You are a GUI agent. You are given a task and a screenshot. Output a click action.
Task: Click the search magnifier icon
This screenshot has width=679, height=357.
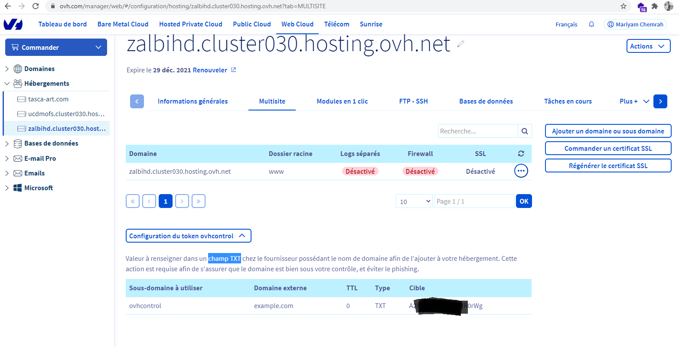[525, 131]
